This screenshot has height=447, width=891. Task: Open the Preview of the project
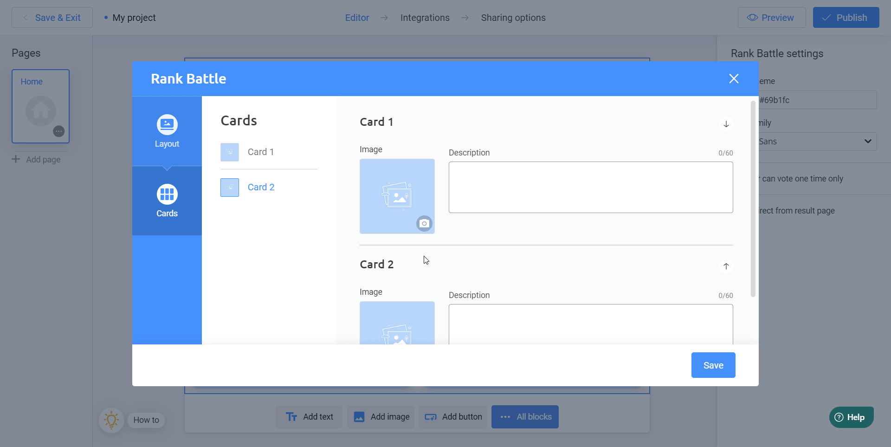coord(772,18)
